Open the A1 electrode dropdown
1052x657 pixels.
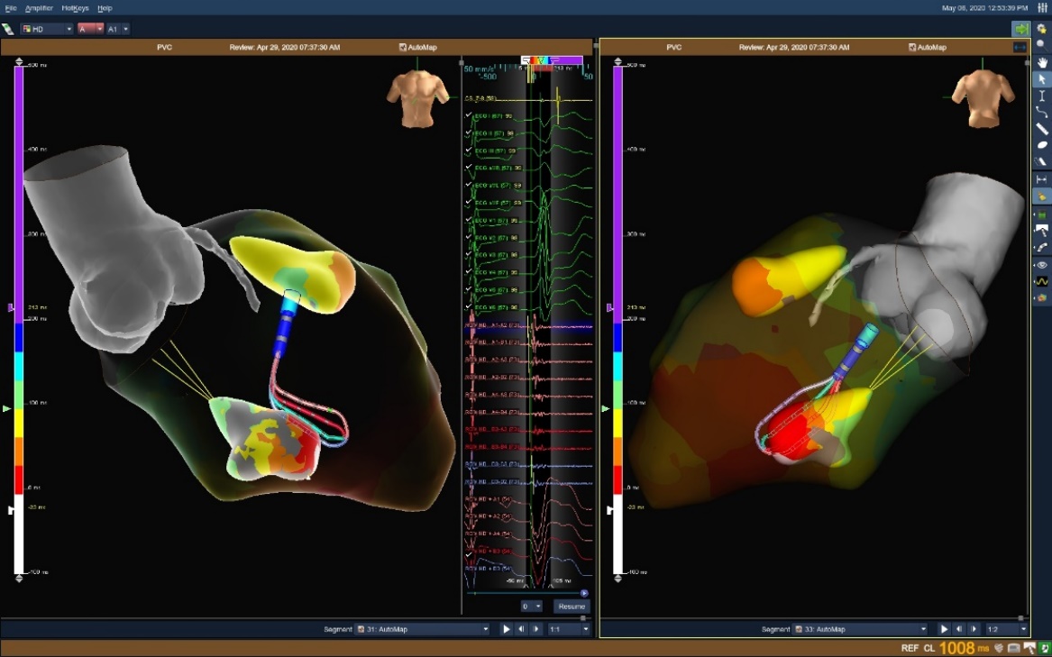(117, 29)
